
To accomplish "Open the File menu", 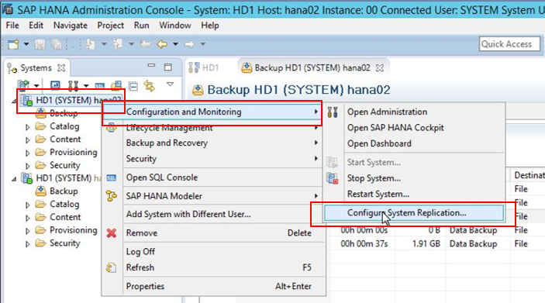I will coord(12,26).
